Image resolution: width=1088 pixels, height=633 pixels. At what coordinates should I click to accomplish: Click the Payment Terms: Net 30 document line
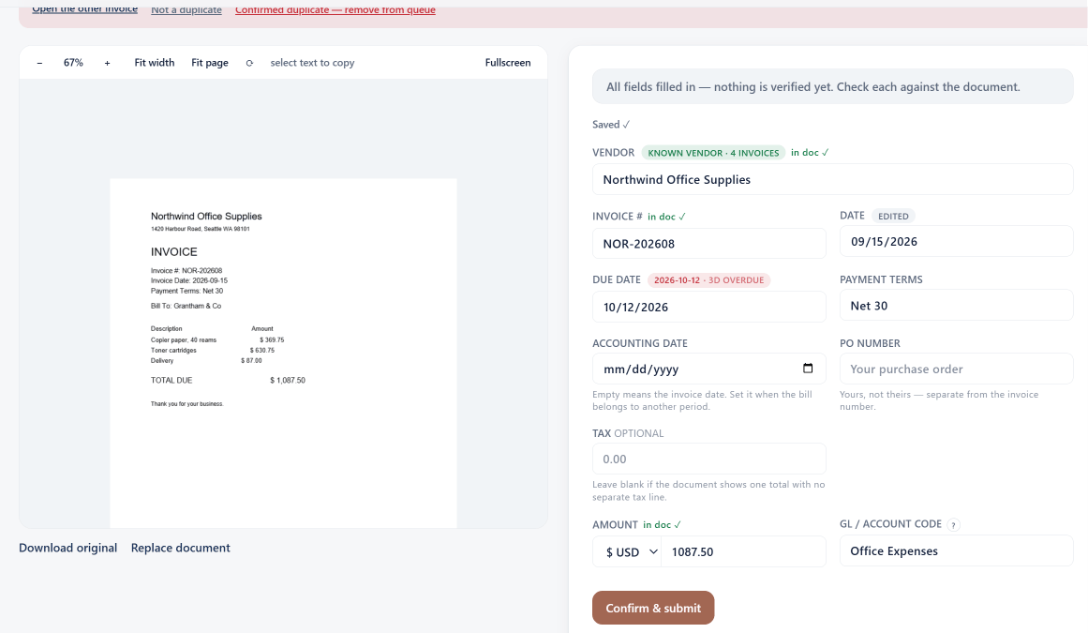[x=187, y=291]
